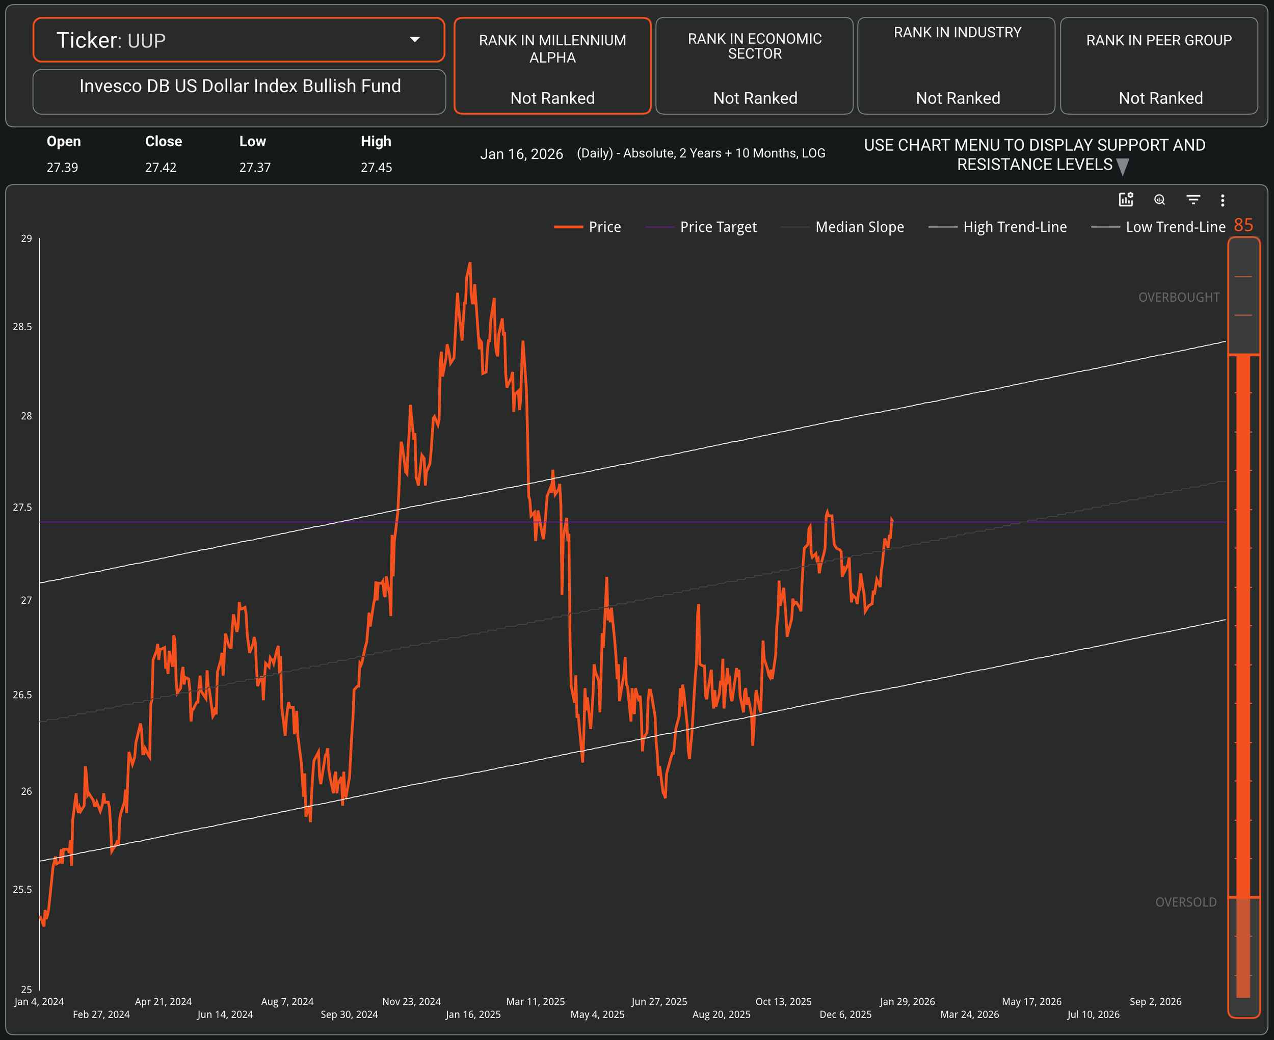Expand the Ticker UUP dropdown arrow
The height and width of the screenshot is (1040, 1274).
pyautogui.click(x=414, y=40)
